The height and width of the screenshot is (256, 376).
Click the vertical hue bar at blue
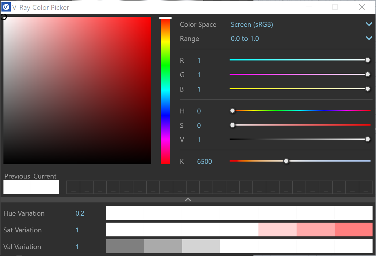tap(165, 115)
